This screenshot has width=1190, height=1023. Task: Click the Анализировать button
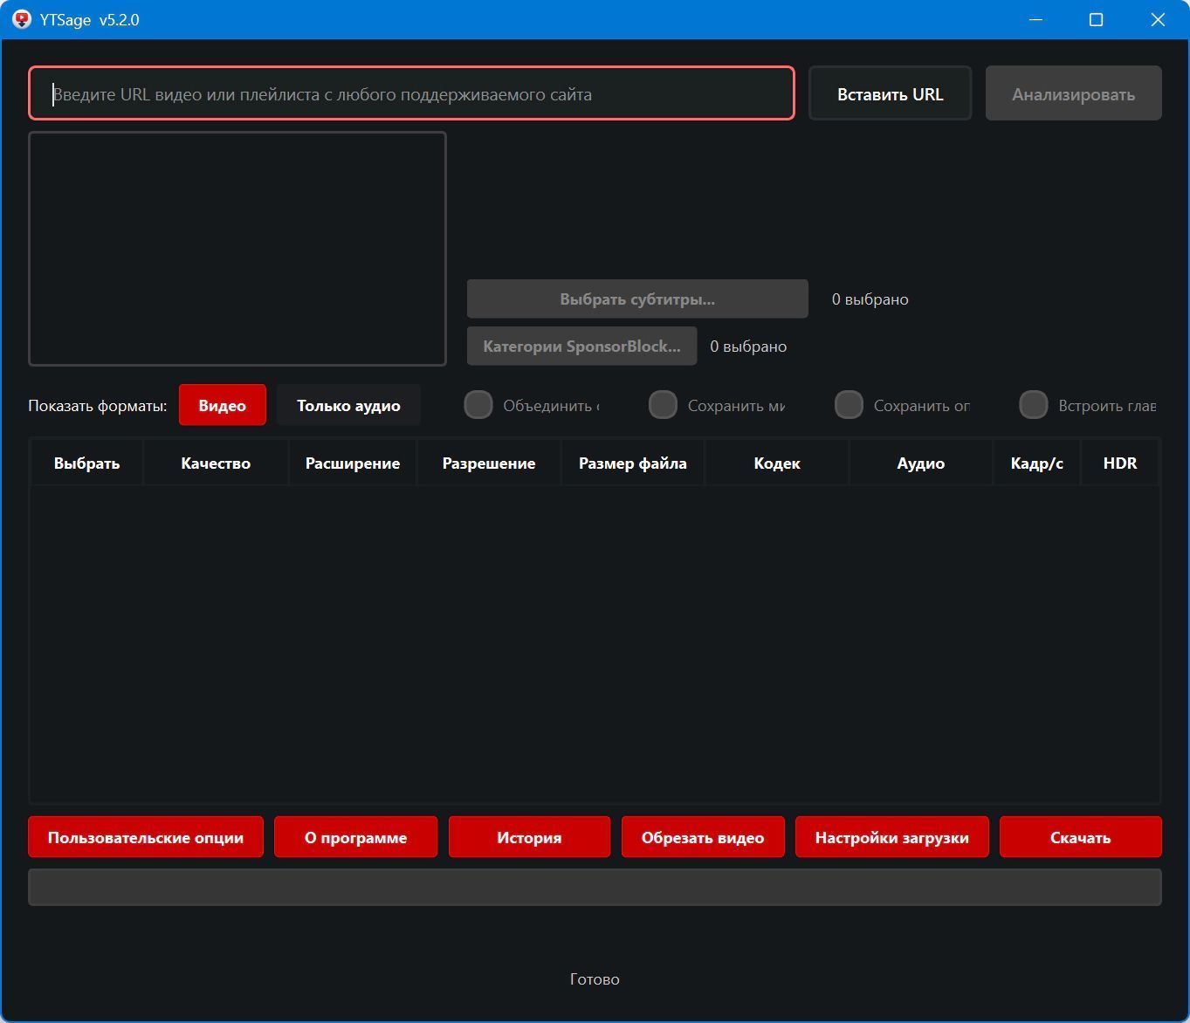click(1073, 93)
